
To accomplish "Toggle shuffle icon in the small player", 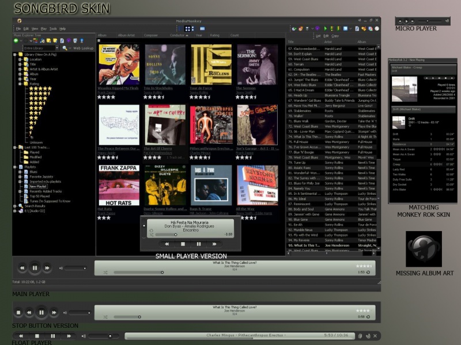I will 151,233.
